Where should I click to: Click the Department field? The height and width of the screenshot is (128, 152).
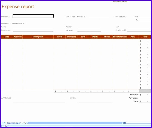[33, 30]
